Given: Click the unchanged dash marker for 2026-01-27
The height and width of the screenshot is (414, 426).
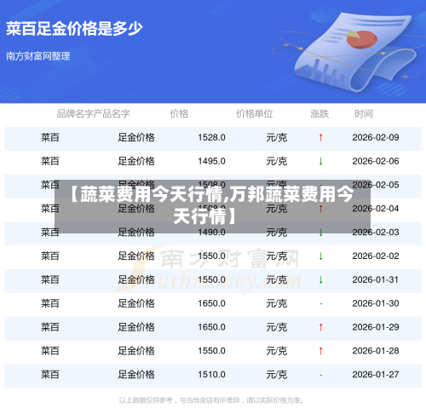Looking at the screenshot, I should click(320, 375).
